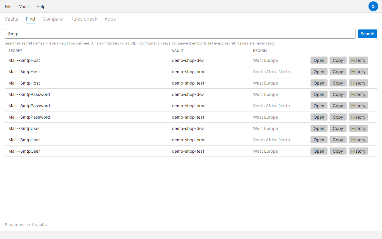The height and width of the screenshot is (239, 382).
Task: Show history of Mail--SmtpHost in demo-shop-test
Action: (x=358, y=83)
